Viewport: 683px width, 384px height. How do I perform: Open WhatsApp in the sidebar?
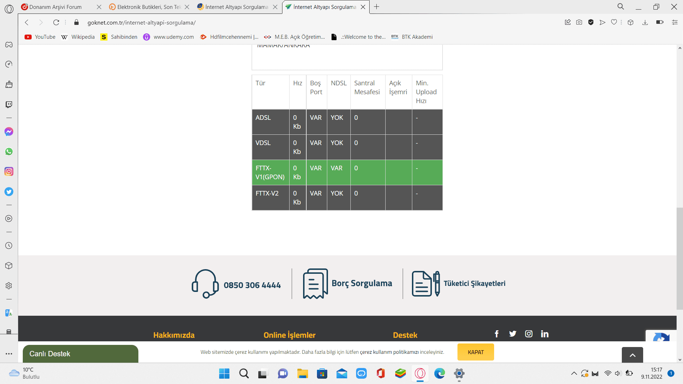point(9,151)
